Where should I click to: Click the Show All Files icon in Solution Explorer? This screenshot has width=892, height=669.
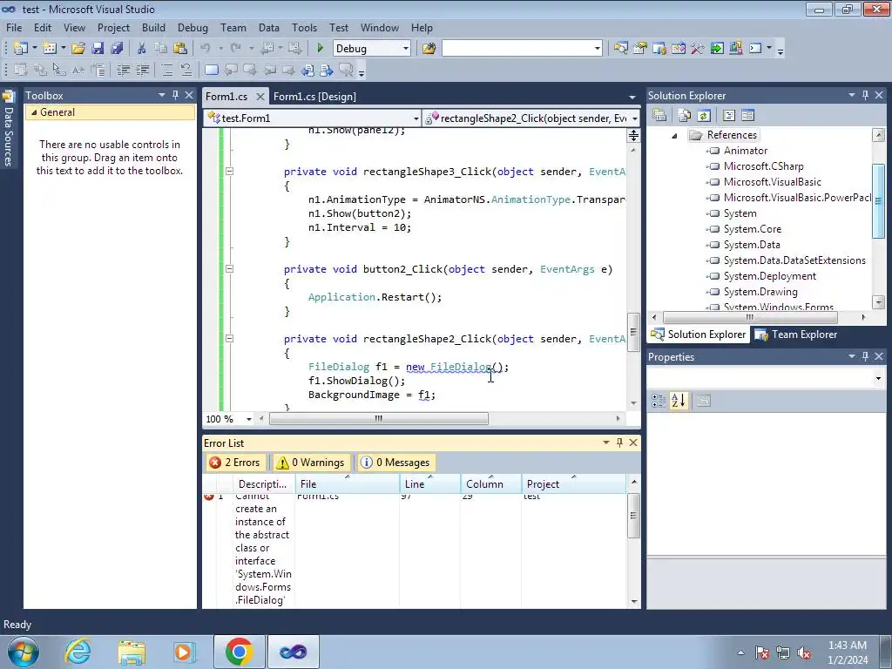pyautogui.click(x=685, y=116)
